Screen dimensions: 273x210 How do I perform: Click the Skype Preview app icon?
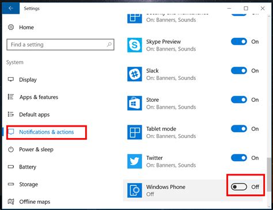135,45
